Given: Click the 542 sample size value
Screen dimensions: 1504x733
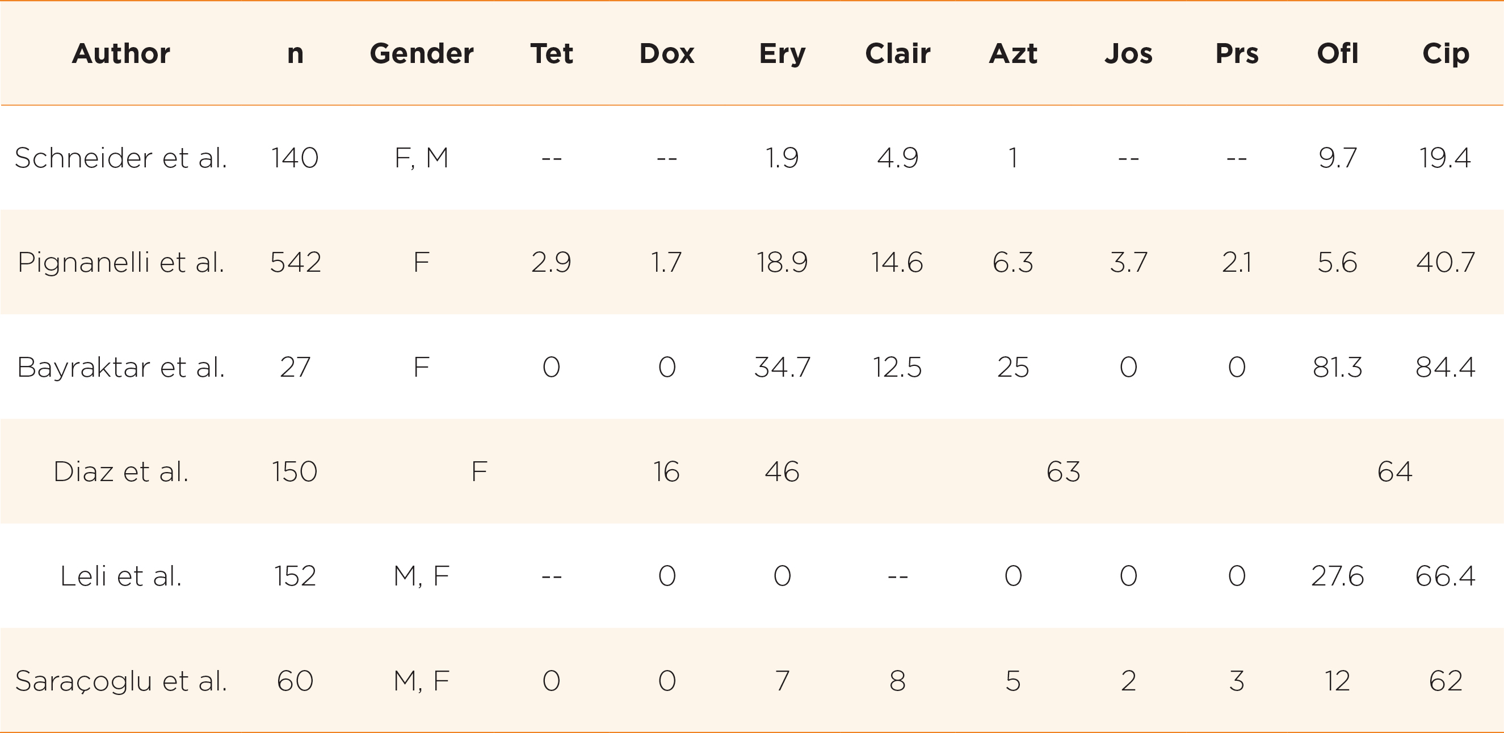Looking at the screenshot, I should pos(295,262).
